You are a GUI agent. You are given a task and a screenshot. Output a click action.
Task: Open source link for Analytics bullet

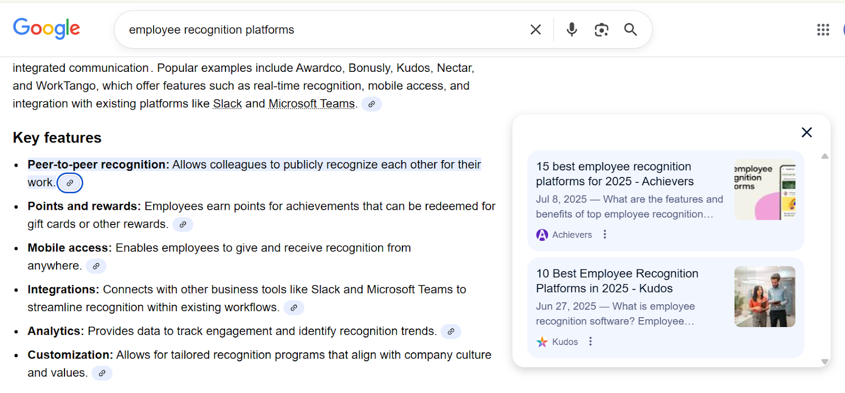point(451,332)
